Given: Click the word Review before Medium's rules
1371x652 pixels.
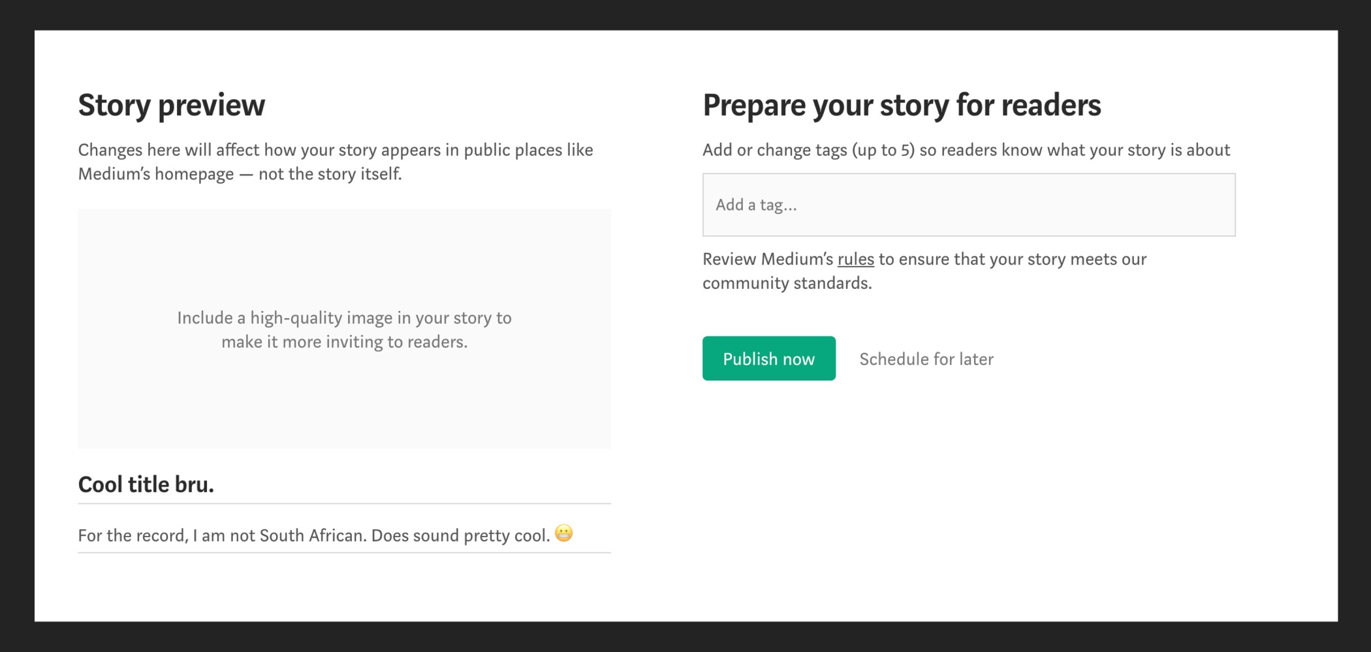Looking at the screenshot, I should 729,259.
